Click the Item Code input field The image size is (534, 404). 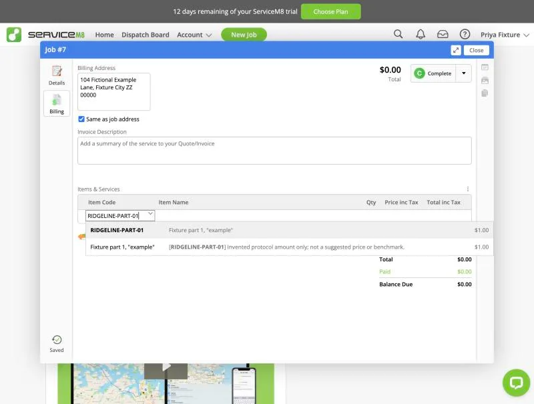[120, 215]
